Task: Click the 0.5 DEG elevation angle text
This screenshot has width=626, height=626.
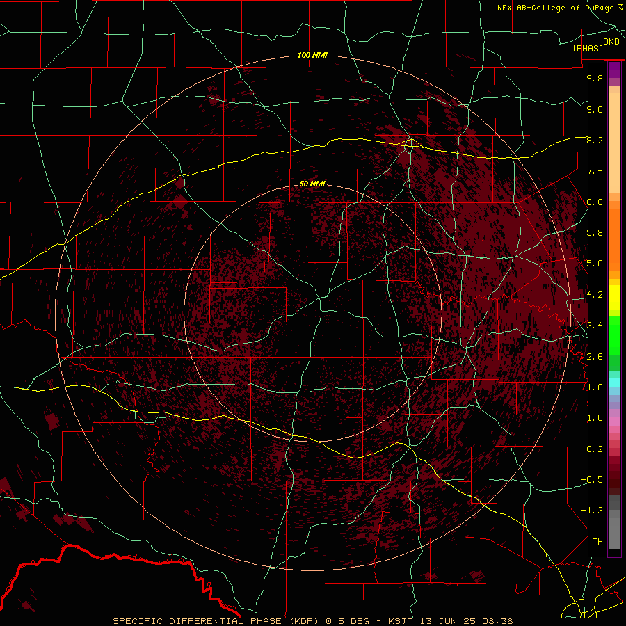Action: point(348,621)
